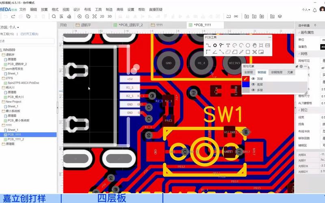Click the zoom in magnifier icon
Viewport: 325px width, 203px height.
coord(79,16)
